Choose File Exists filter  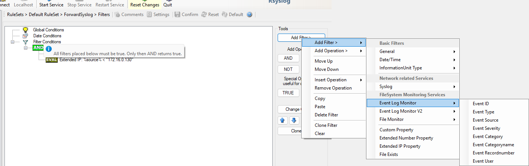pos(413,154)
